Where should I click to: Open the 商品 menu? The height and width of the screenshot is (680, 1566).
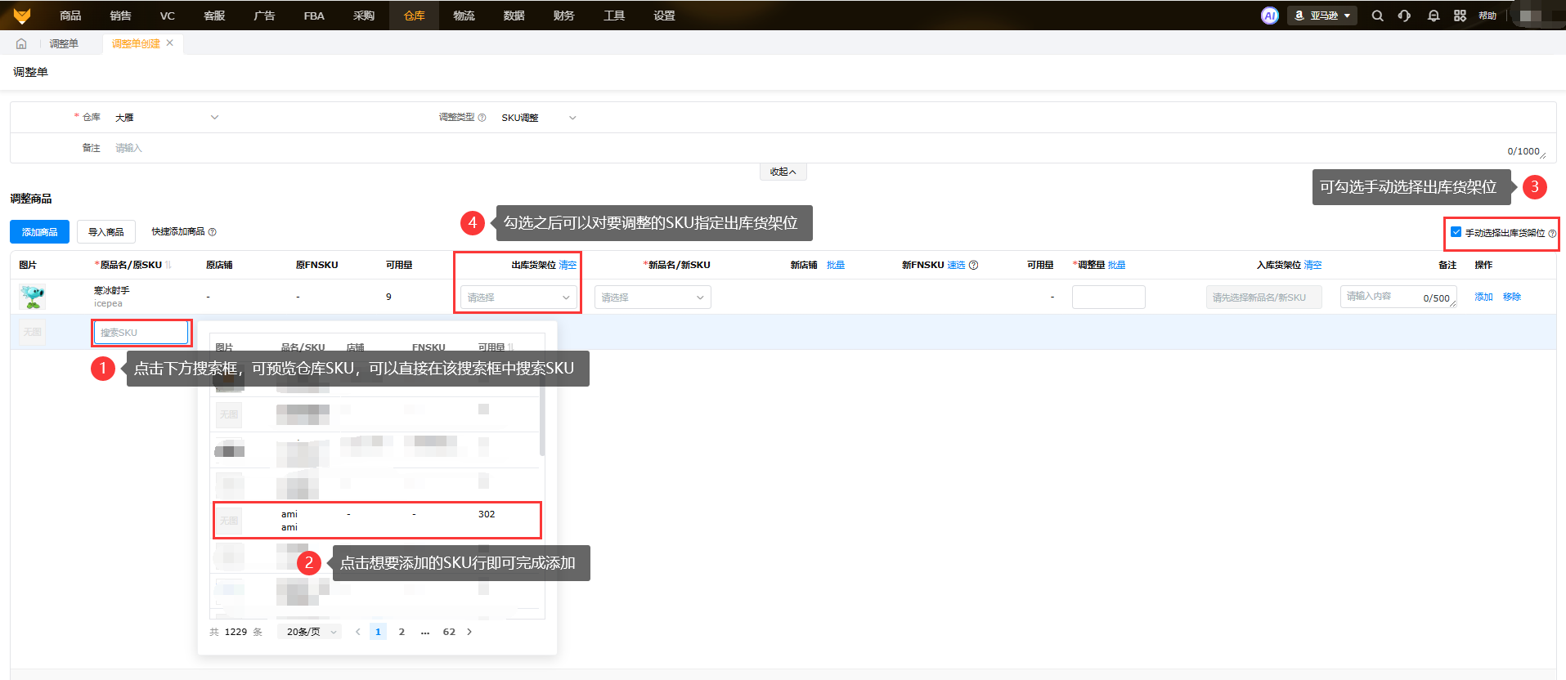[x=70, y=16]
